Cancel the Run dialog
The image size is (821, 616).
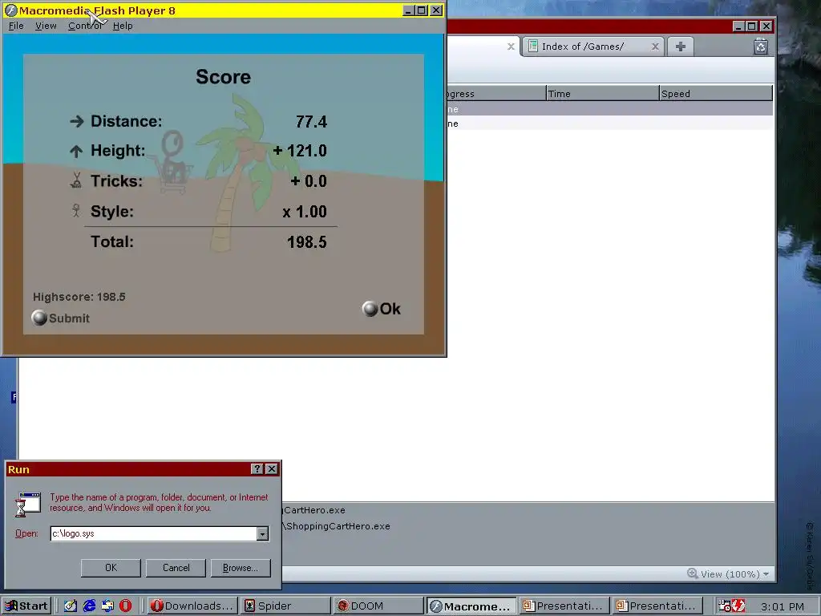pyautogui.click(x=176, y=568)
